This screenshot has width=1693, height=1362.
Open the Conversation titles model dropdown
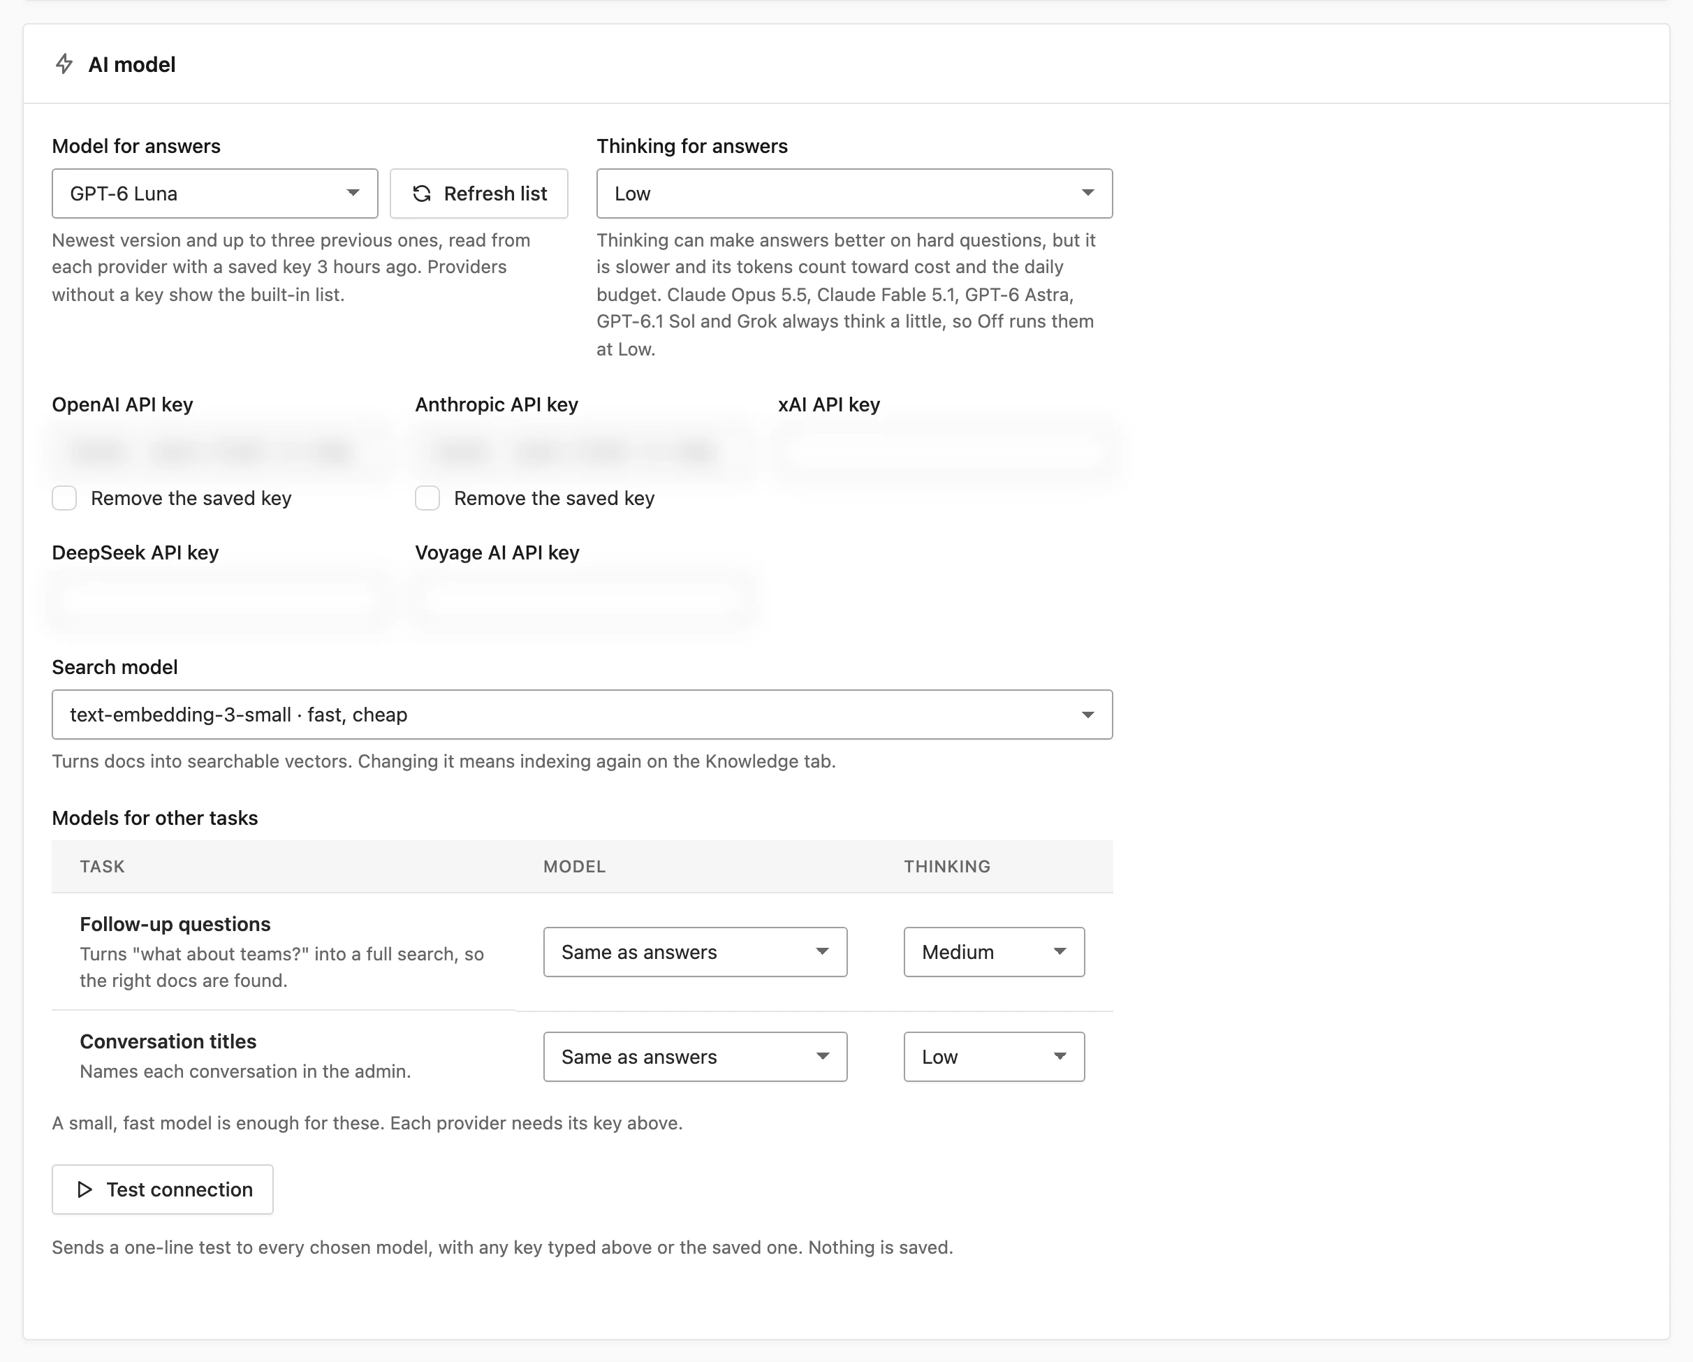[695, 1057]
